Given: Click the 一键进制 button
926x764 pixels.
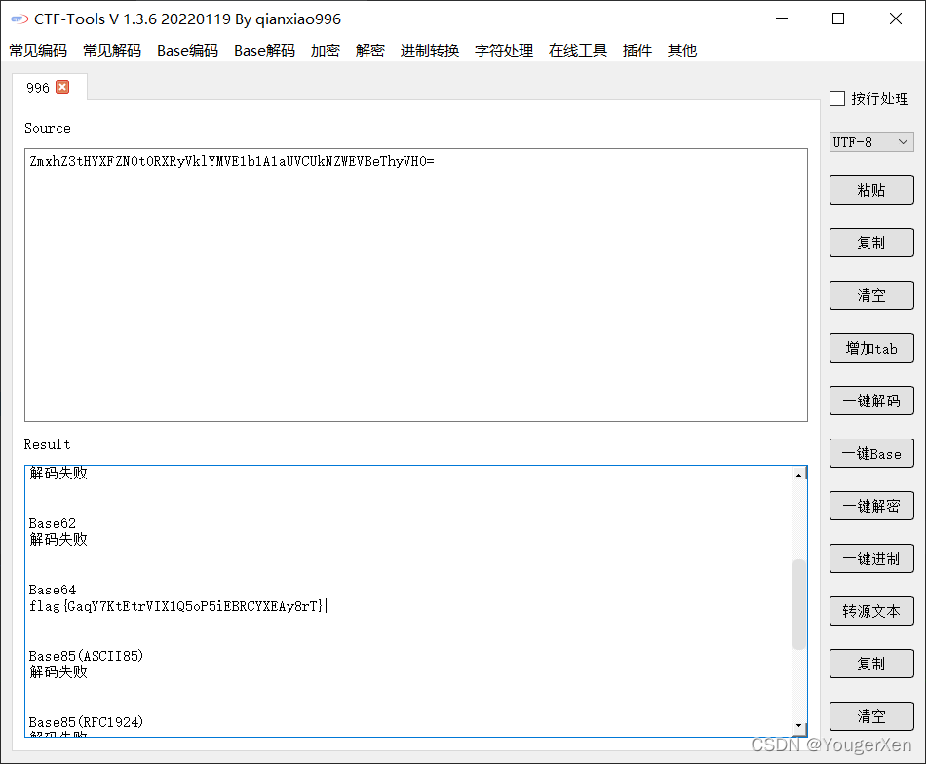Looking at the screenshot, I should [871, 558].
